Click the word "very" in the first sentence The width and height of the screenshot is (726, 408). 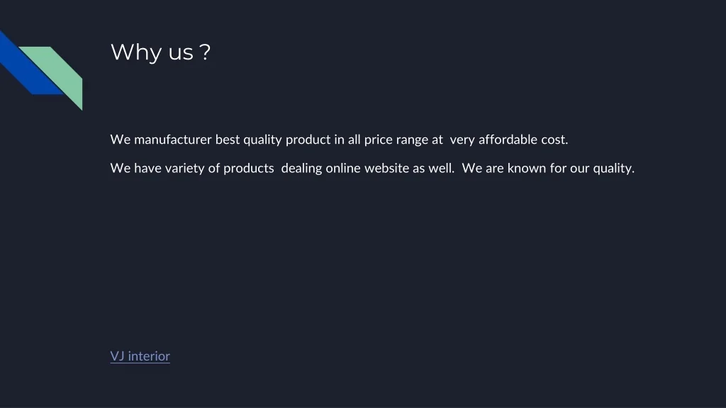(x=462, y=140)
